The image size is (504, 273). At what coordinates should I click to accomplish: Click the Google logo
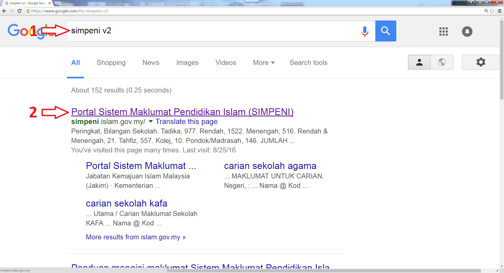click(x=31, y=31)
